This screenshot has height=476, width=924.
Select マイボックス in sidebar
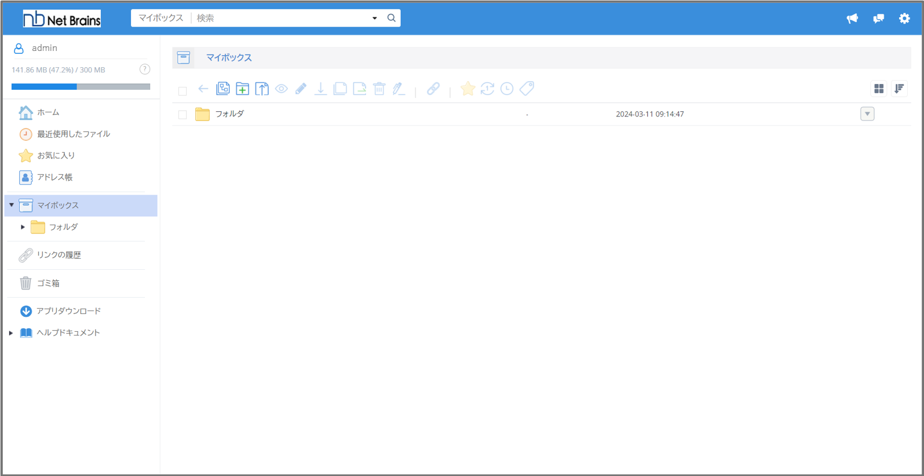coord(81,206)
